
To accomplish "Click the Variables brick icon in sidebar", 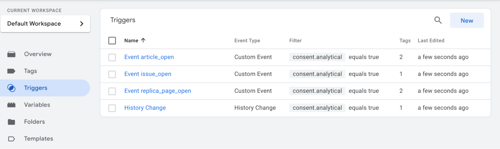I will [12, 105].
